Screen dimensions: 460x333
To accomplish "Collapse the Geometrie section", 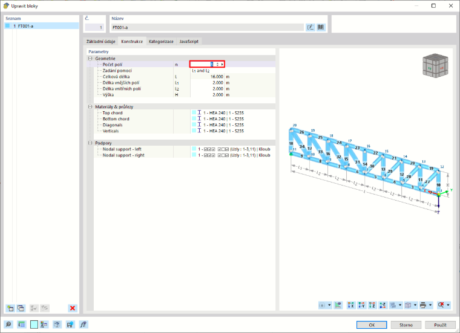I will (x=90, y=58).
